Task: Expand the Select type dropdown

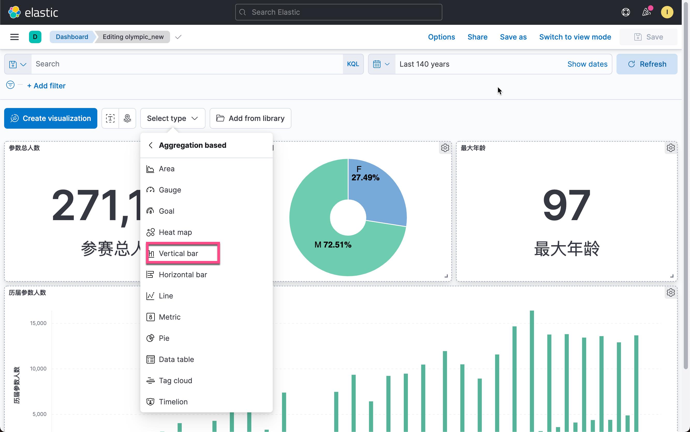Action: 173,118
